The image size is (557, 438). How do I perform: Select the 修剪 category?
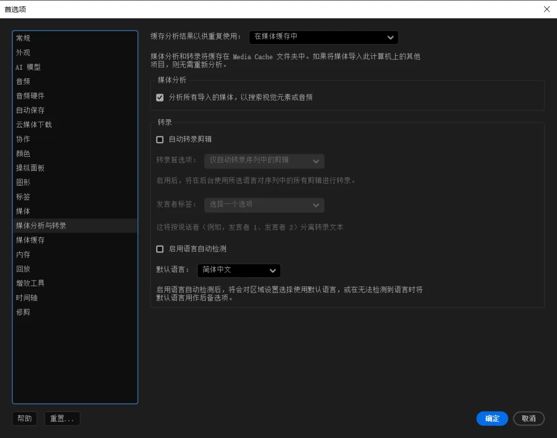coord(75,312)
